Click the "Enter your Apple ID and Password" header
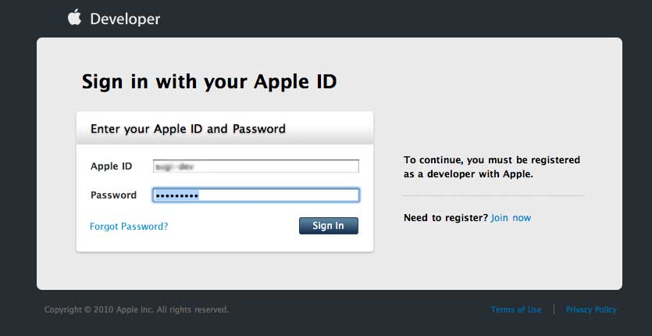The width and height of the screenshot is (652, 336). pos(188,128)
